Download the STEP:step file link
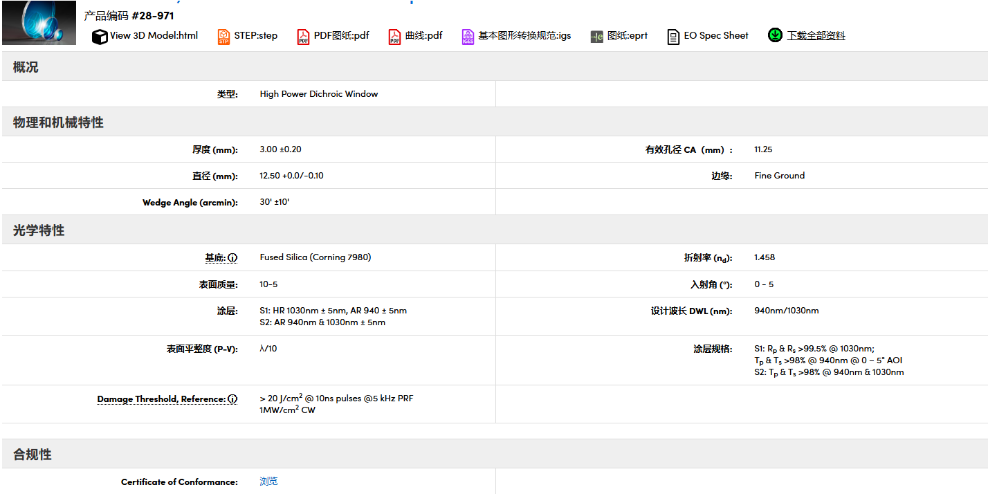988x494 pixels. tap(256, 35)
